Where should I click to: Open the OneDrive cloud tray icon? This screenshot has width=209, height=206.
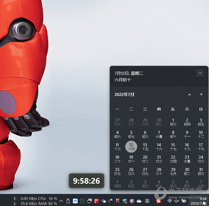click(x=139, y=201)
